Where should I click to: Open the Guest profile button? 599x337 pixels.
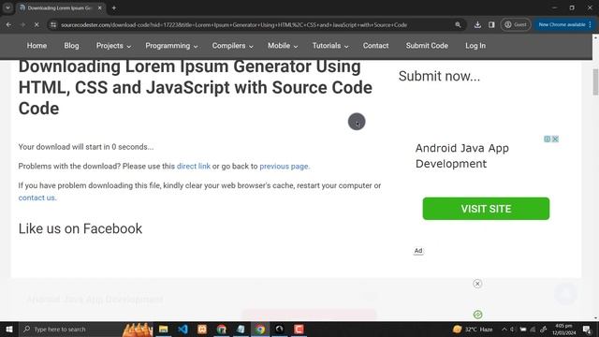516,25
